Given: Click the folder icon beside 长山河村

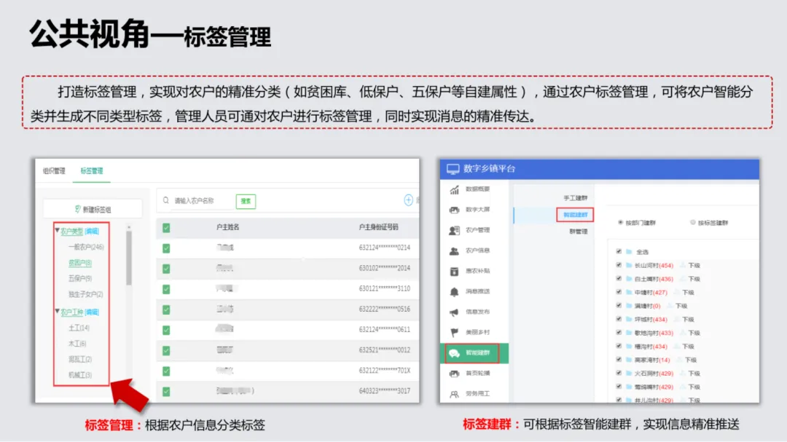Looking at the screenshot, I should point(629,265).
